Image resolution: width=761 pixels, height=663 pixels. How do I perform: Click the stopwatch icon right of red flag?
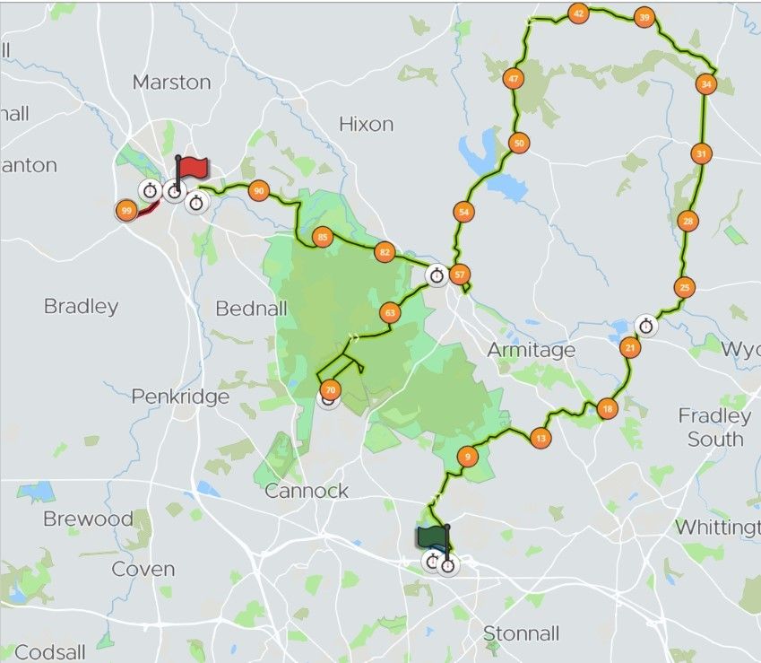196,202
